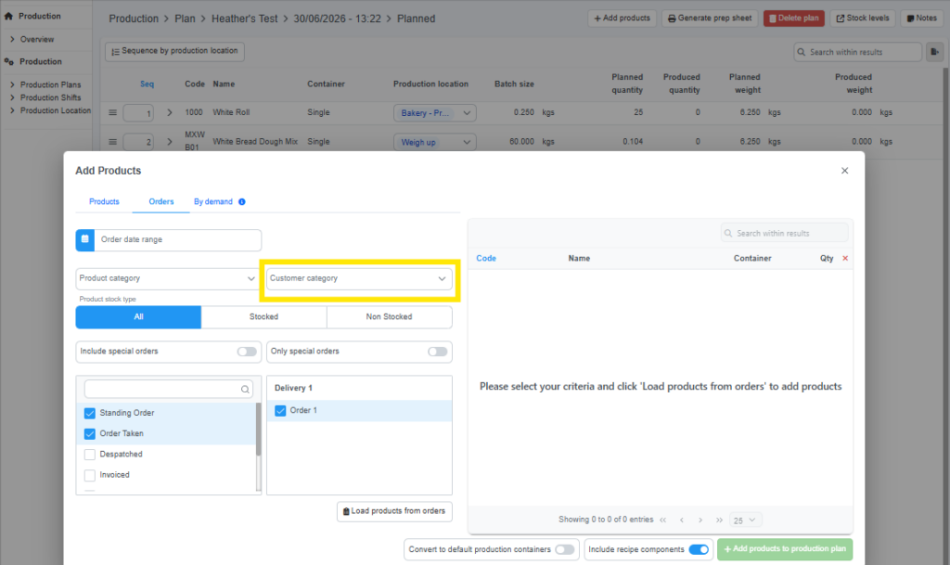Switch to the By demand tab

[213, 201]
